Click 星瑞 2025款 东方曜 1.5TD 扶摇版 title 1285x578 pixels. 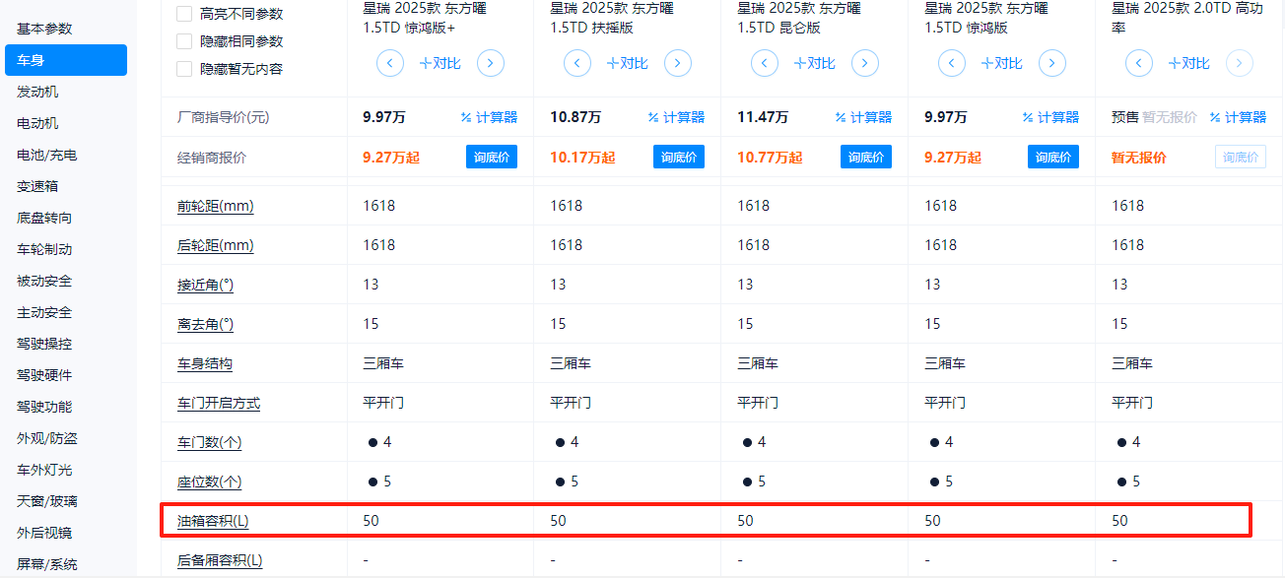coord(612,18)
